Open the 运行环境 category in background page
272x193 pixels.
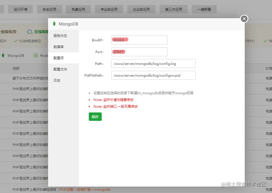(x=21, y=9)
